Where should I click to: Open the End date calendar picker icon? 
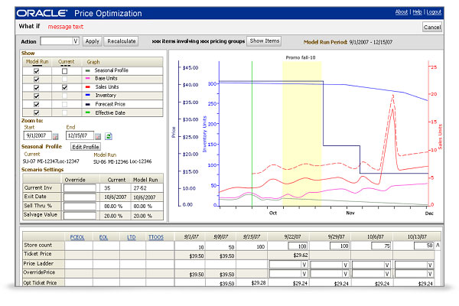tap(98, 136)
